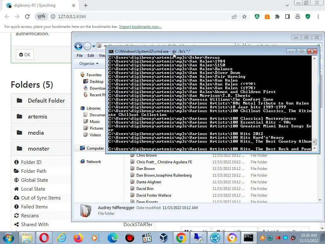
Task: Expand the artemis folder in Syncthing
Action: tap(41, 117)
